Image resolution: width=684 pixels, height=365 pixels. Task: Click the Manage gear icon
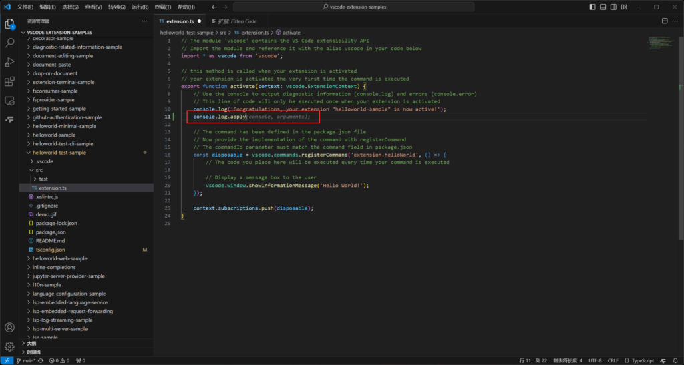coord(10,346)
